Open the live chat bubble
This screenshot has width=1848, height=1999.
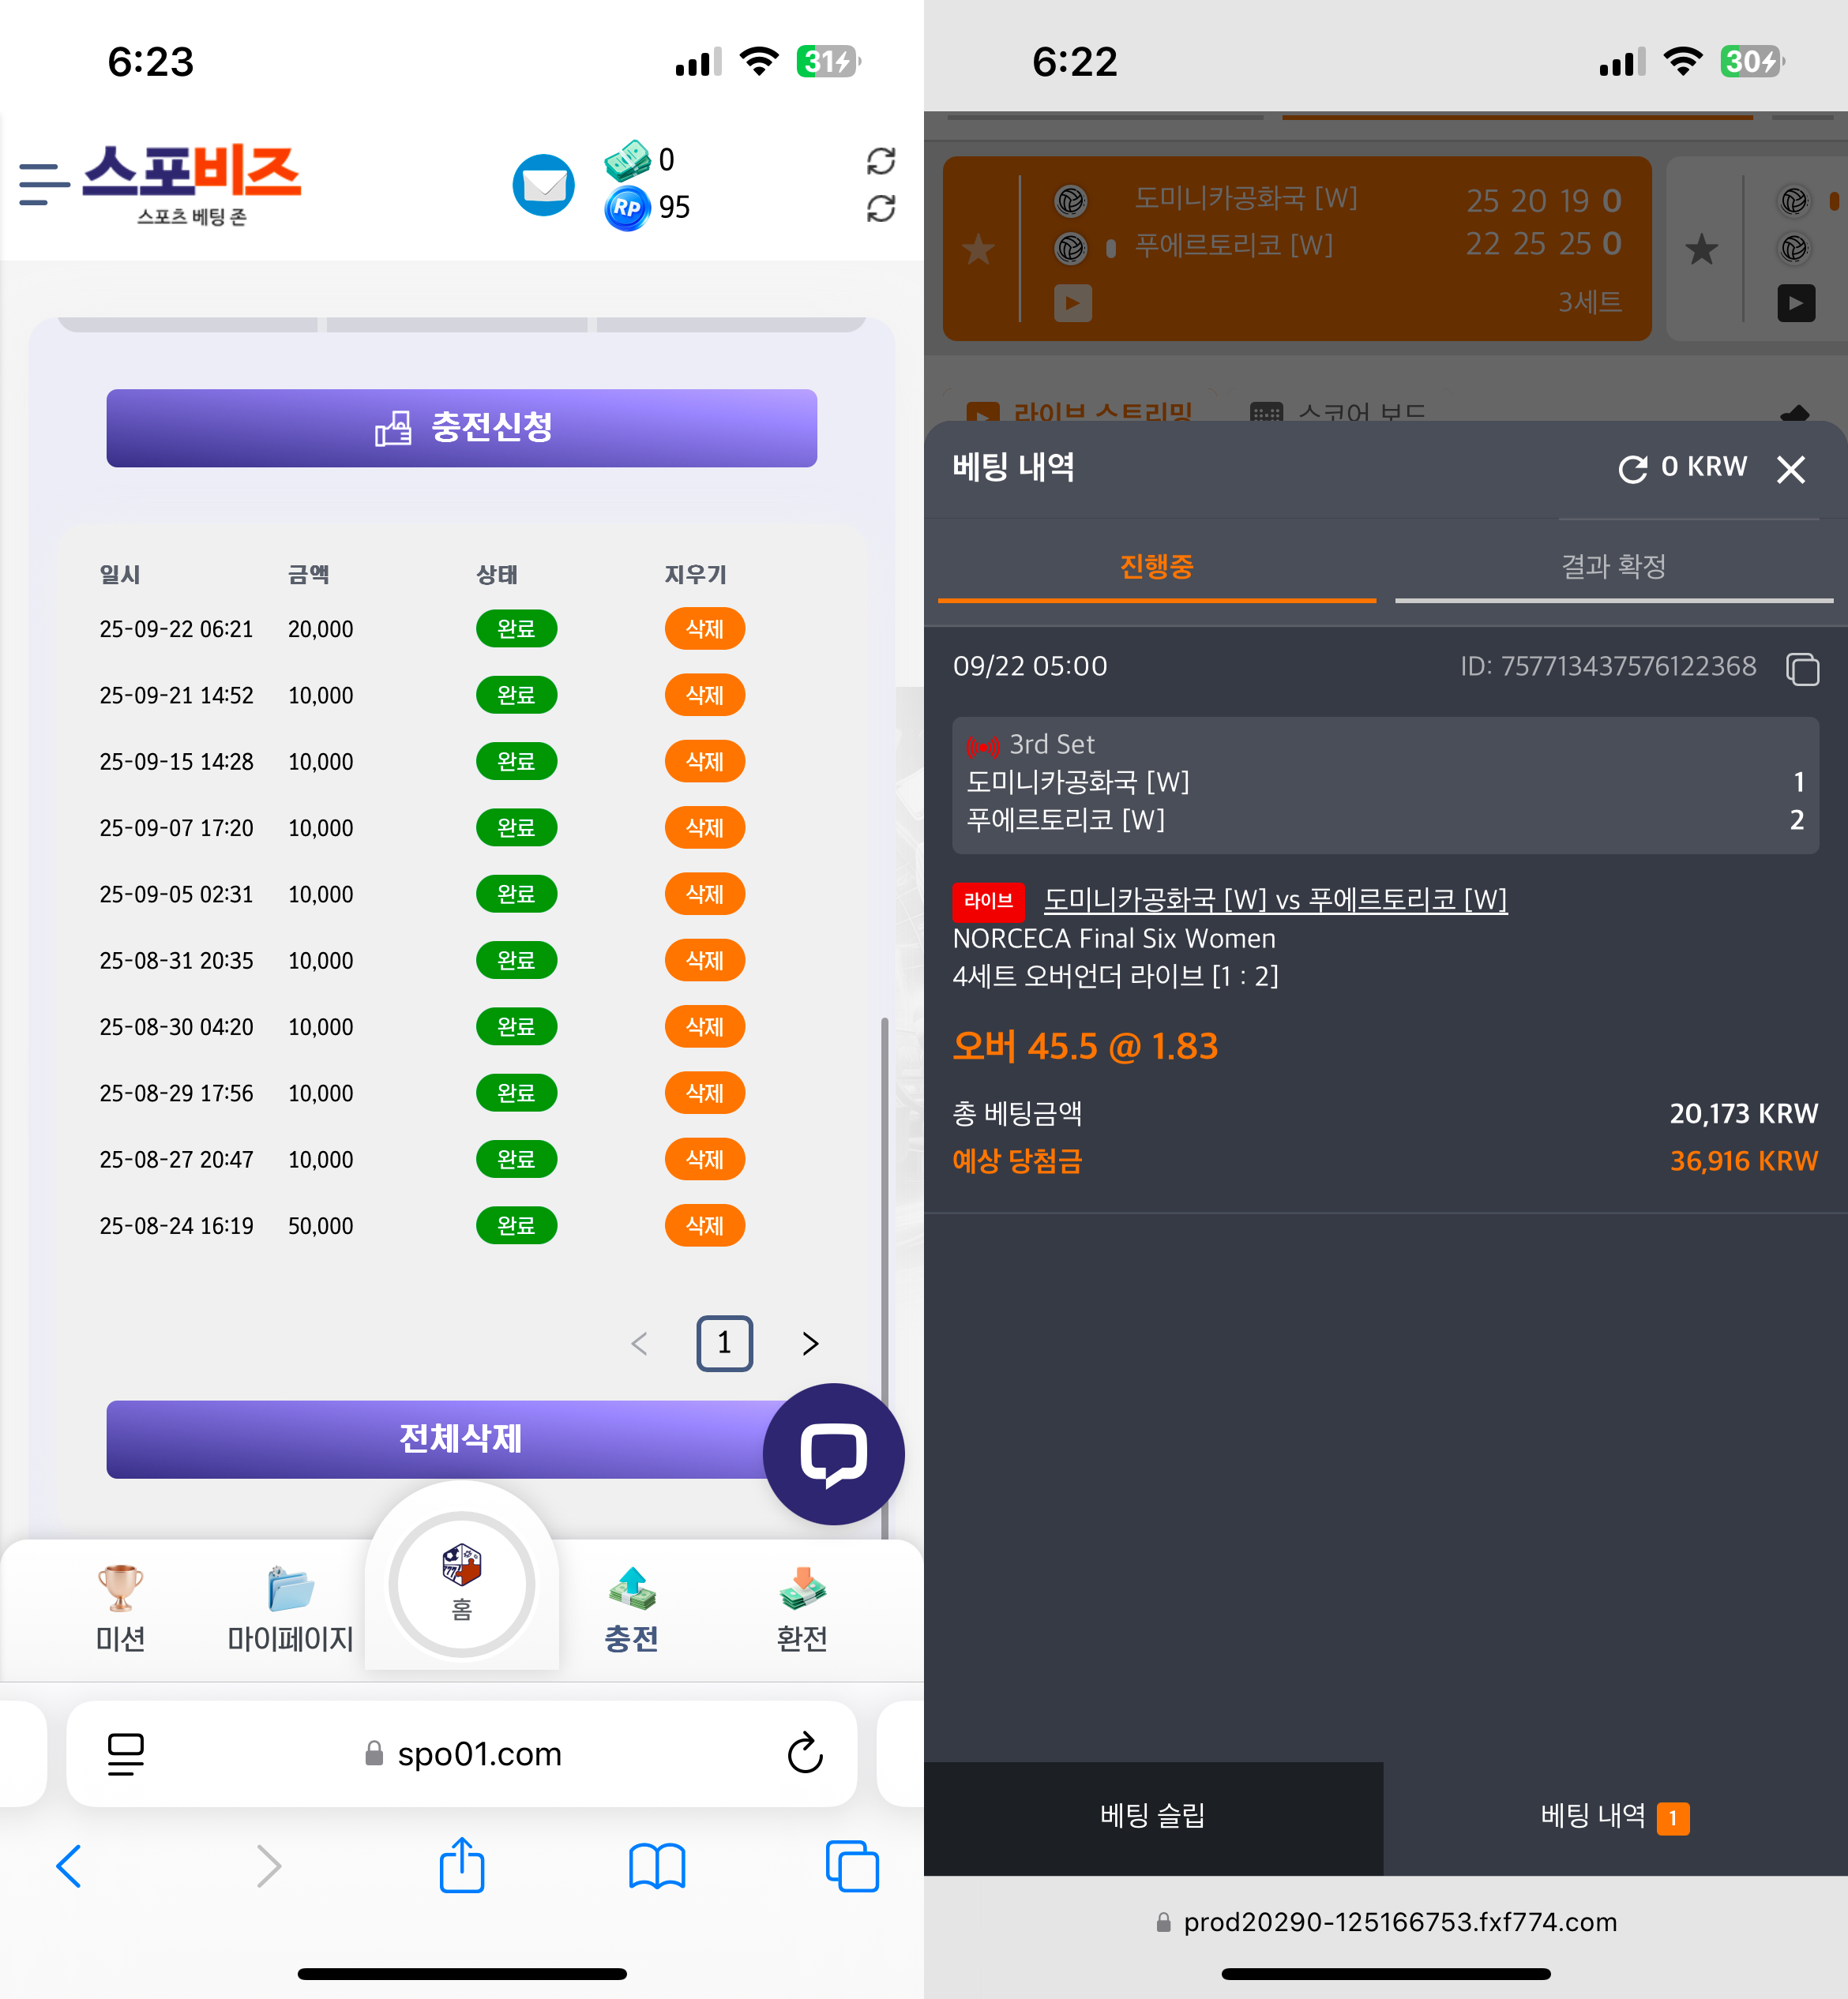[833, 1453]
